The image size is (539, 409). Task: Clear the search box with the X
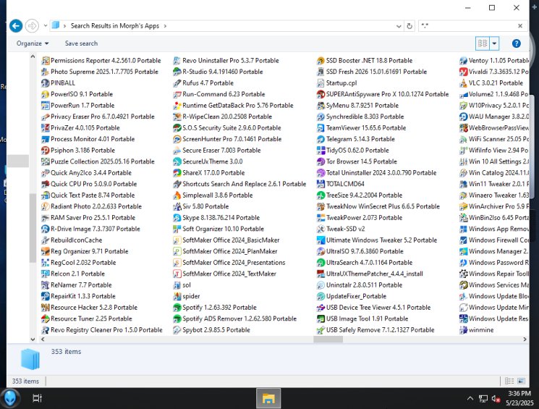coord(520,26)
